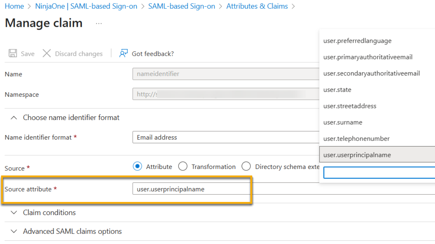
Task: Select the Transformation radio button
Action: pos(183,166)
